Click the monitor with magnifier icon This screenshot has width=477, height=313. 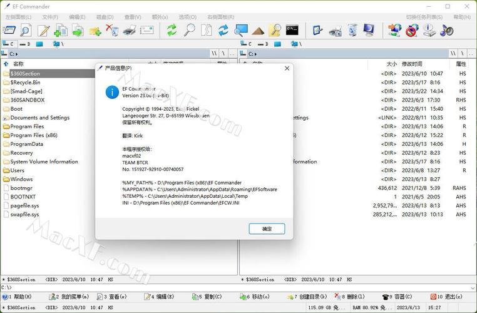point(241,31)
